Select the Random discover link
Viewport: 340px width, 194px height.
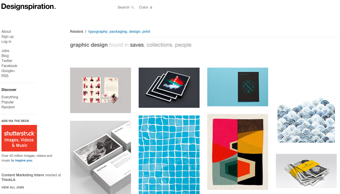pos(8,107)
